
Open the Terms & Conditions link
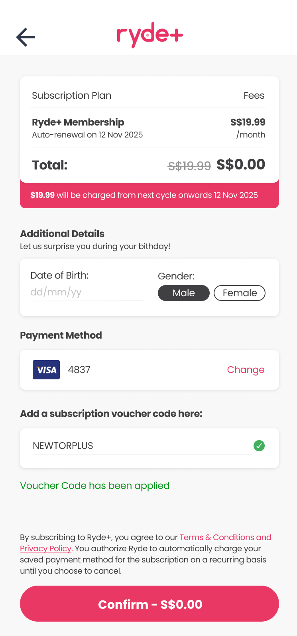pos(225,537)
